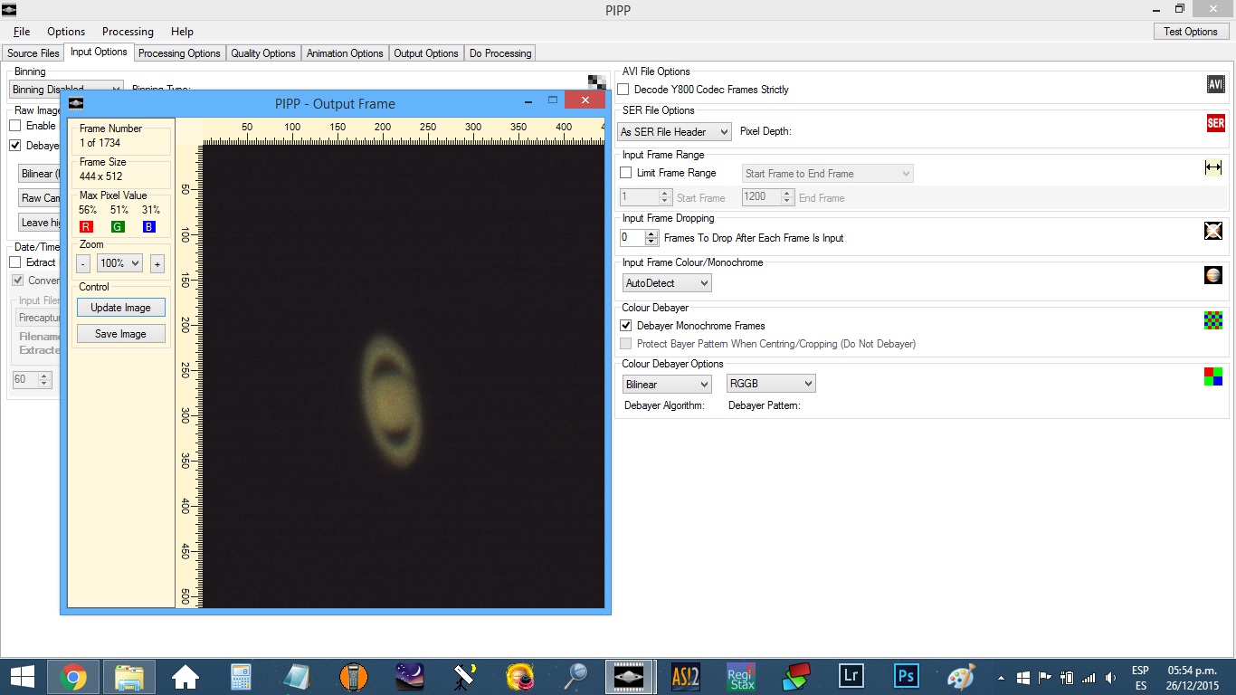Tick the Limit Frame Range checkbox
This screenshot has width=1236, height=695.
[626, 173]
